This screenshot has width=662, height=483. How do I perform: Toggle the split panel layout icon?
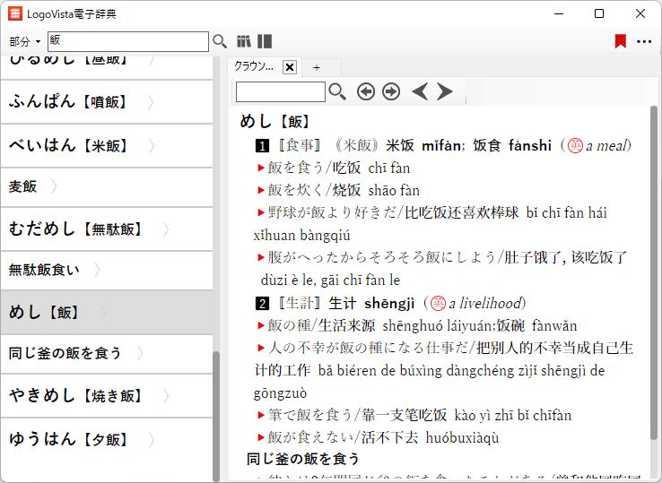tap(265, 41)
